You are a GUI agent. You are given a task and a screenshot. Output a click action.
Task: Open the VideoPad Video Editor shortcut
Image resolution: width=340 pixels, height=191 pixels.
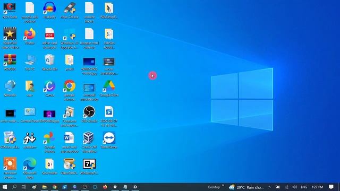click(10, 39)
